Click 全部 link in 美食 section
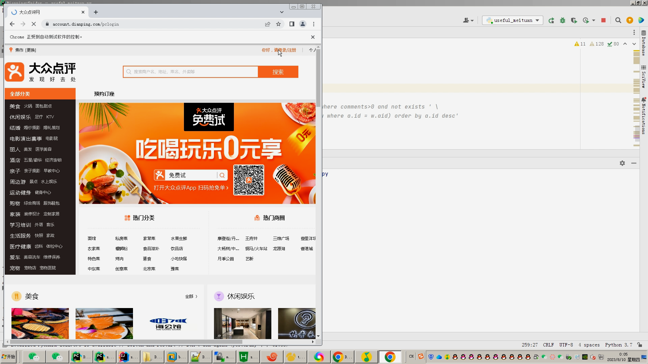 click(191, 296)
